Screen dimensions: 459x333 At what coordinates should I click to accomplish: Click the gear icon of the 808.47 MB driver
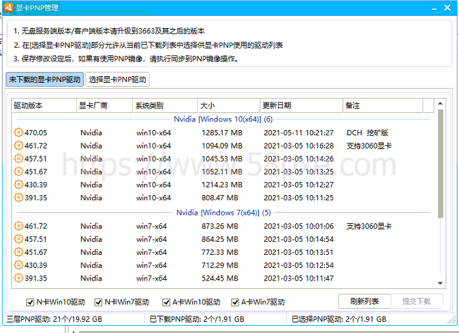(x=18, y=197)
